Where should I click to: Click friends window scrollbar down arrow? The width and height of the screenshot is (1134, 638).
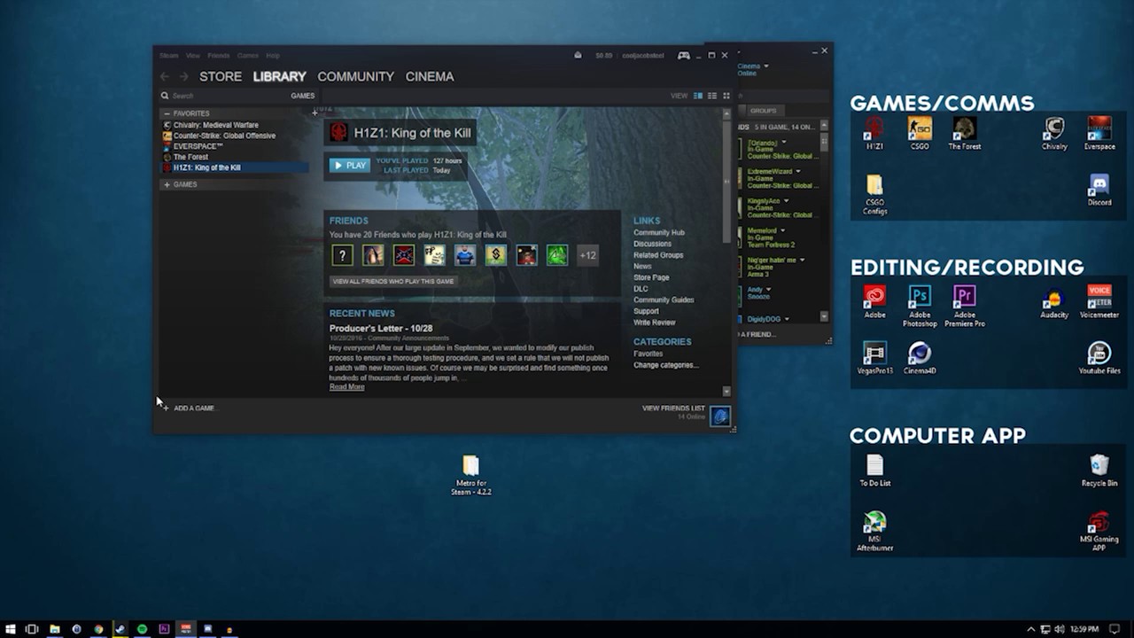coord(824,316)
